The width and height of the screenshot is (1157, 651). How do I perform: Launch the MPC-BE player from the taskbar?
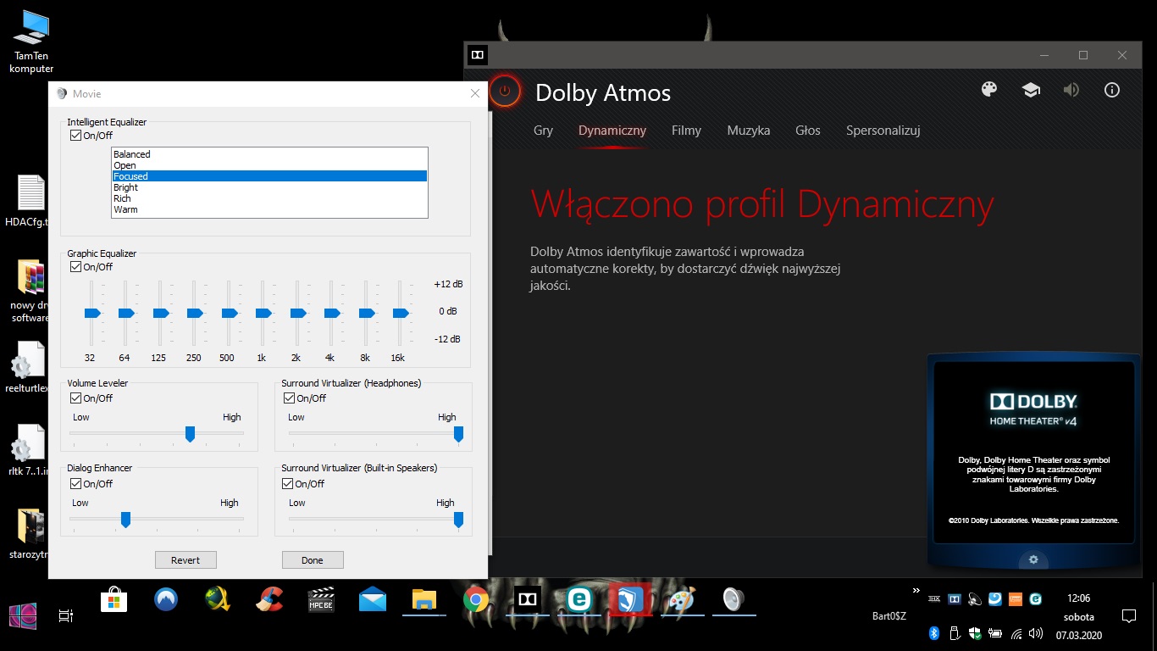coord(321,599)
